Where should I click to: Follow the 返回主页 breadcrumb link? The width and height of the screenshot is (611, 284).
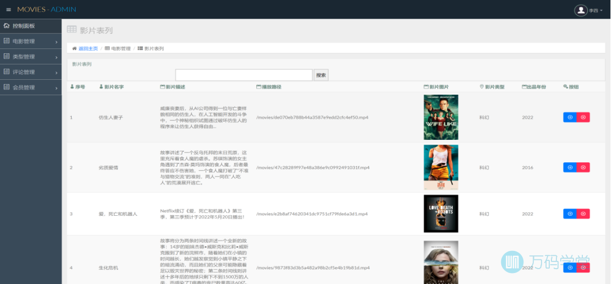pos(88,48)
